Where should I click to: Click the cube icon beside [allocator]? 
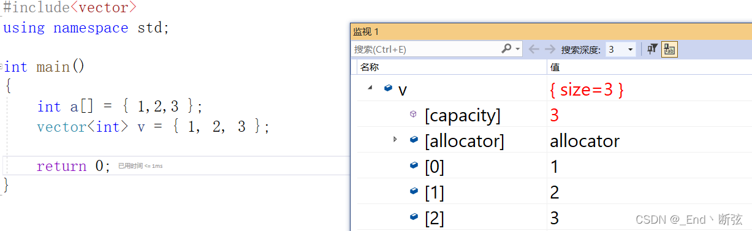414,140
